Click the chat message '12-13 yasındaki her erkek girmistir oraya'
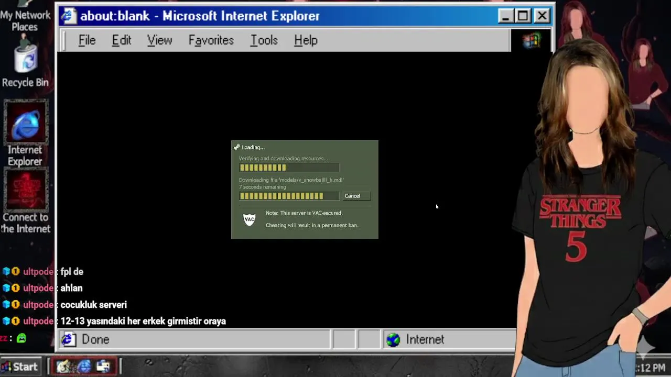This screenshot has width=671, height=377. click(x=143, y=321)
